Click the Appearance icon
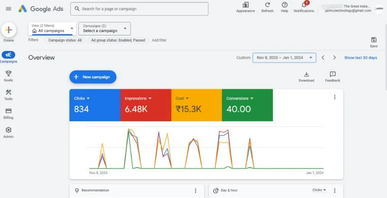 point(245,6)
